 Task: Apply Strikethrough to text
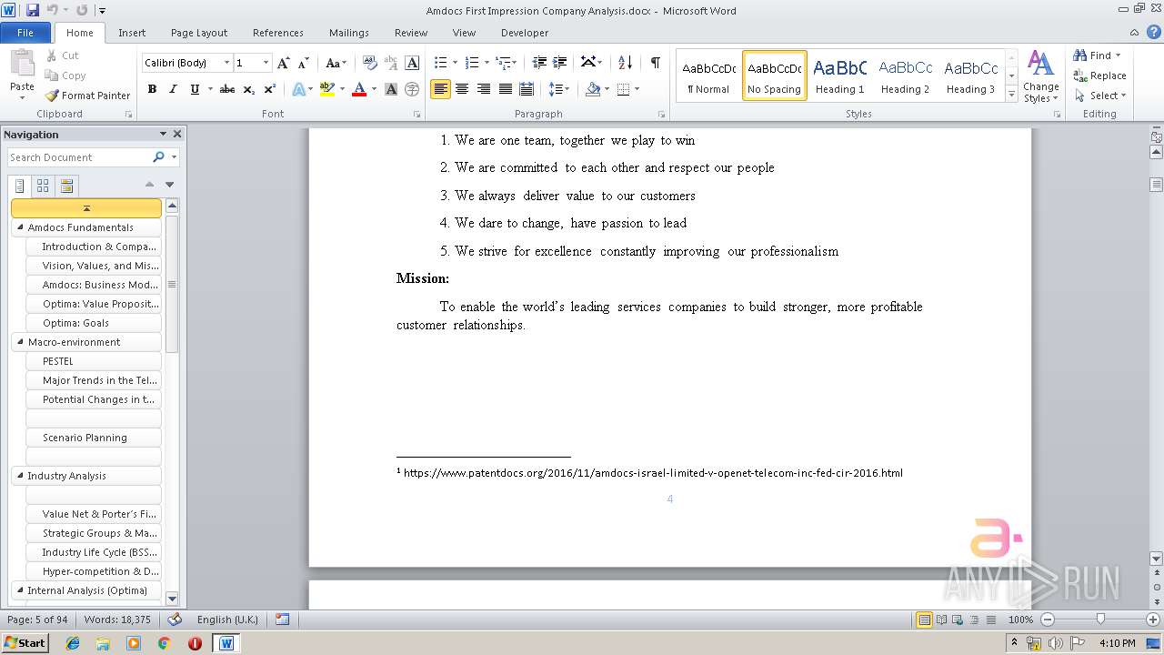pyautogui.click(x=227, y=89)
